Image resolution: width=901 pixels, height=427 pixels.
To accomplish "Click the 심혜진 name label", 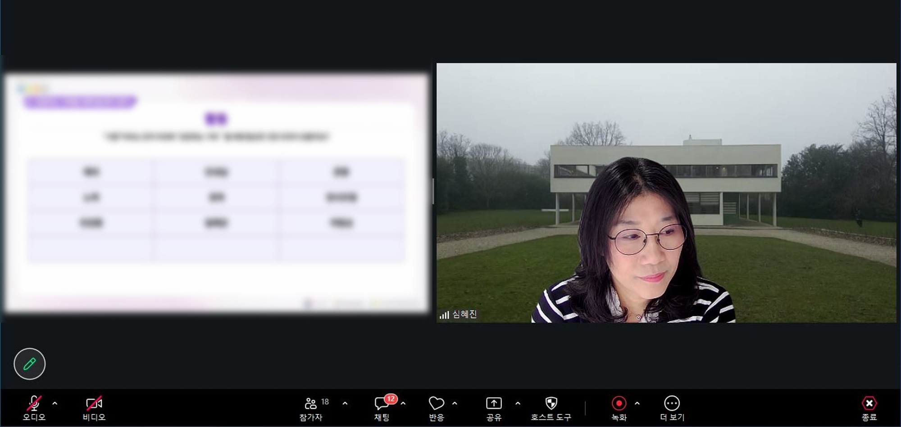I will (x=464, y=315).
